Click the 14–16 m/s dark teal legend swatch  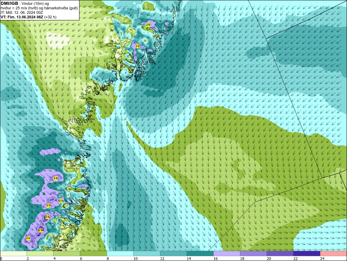tap(200, 253)
